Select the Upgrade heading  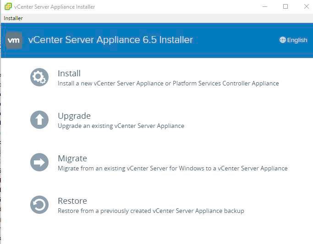point(74,116)
